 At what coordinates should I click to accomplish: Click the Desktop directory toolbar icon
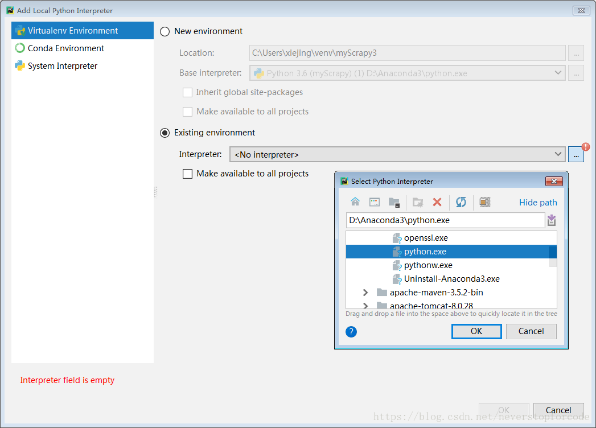(375, 202)
